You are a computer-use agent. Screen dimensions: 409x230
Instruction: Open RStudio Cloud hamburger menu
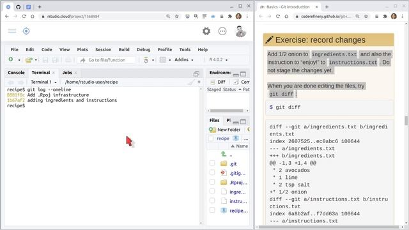tap(12, 31)
